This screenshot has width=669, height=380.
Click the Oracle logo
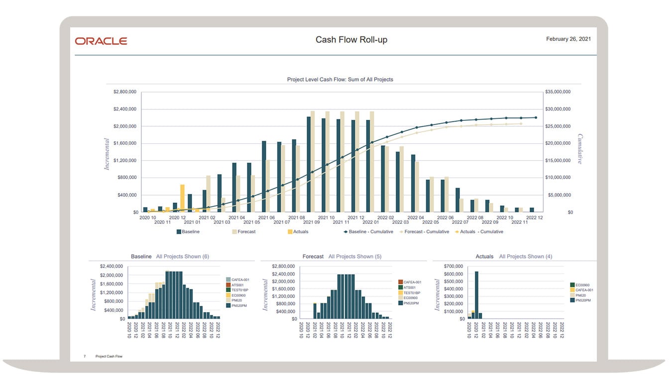pos(101,41)
